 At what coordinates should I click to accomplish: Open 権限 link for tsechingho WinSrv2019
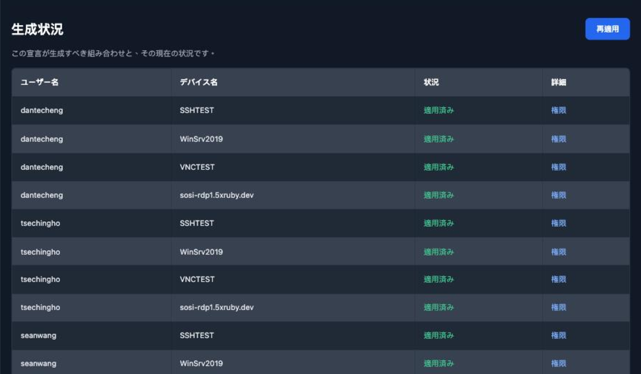coord(559,252)
